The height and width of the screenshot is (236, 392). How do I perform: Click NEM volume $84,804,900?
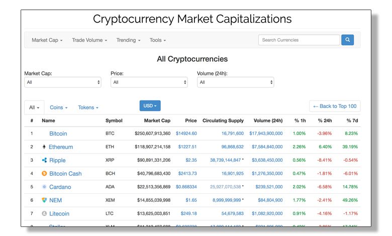coord(270,200)
